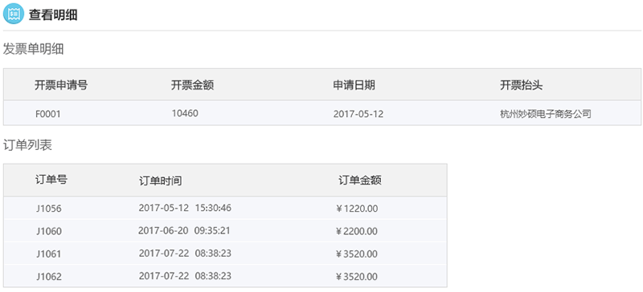Click invoice amount 10460
The height and width of the screenshot is (292, 643).
(185, 113)
